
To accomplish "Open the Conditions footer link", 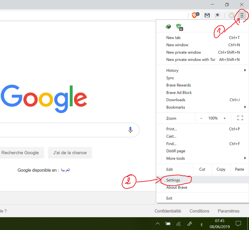I will click(x=199, y=211).
